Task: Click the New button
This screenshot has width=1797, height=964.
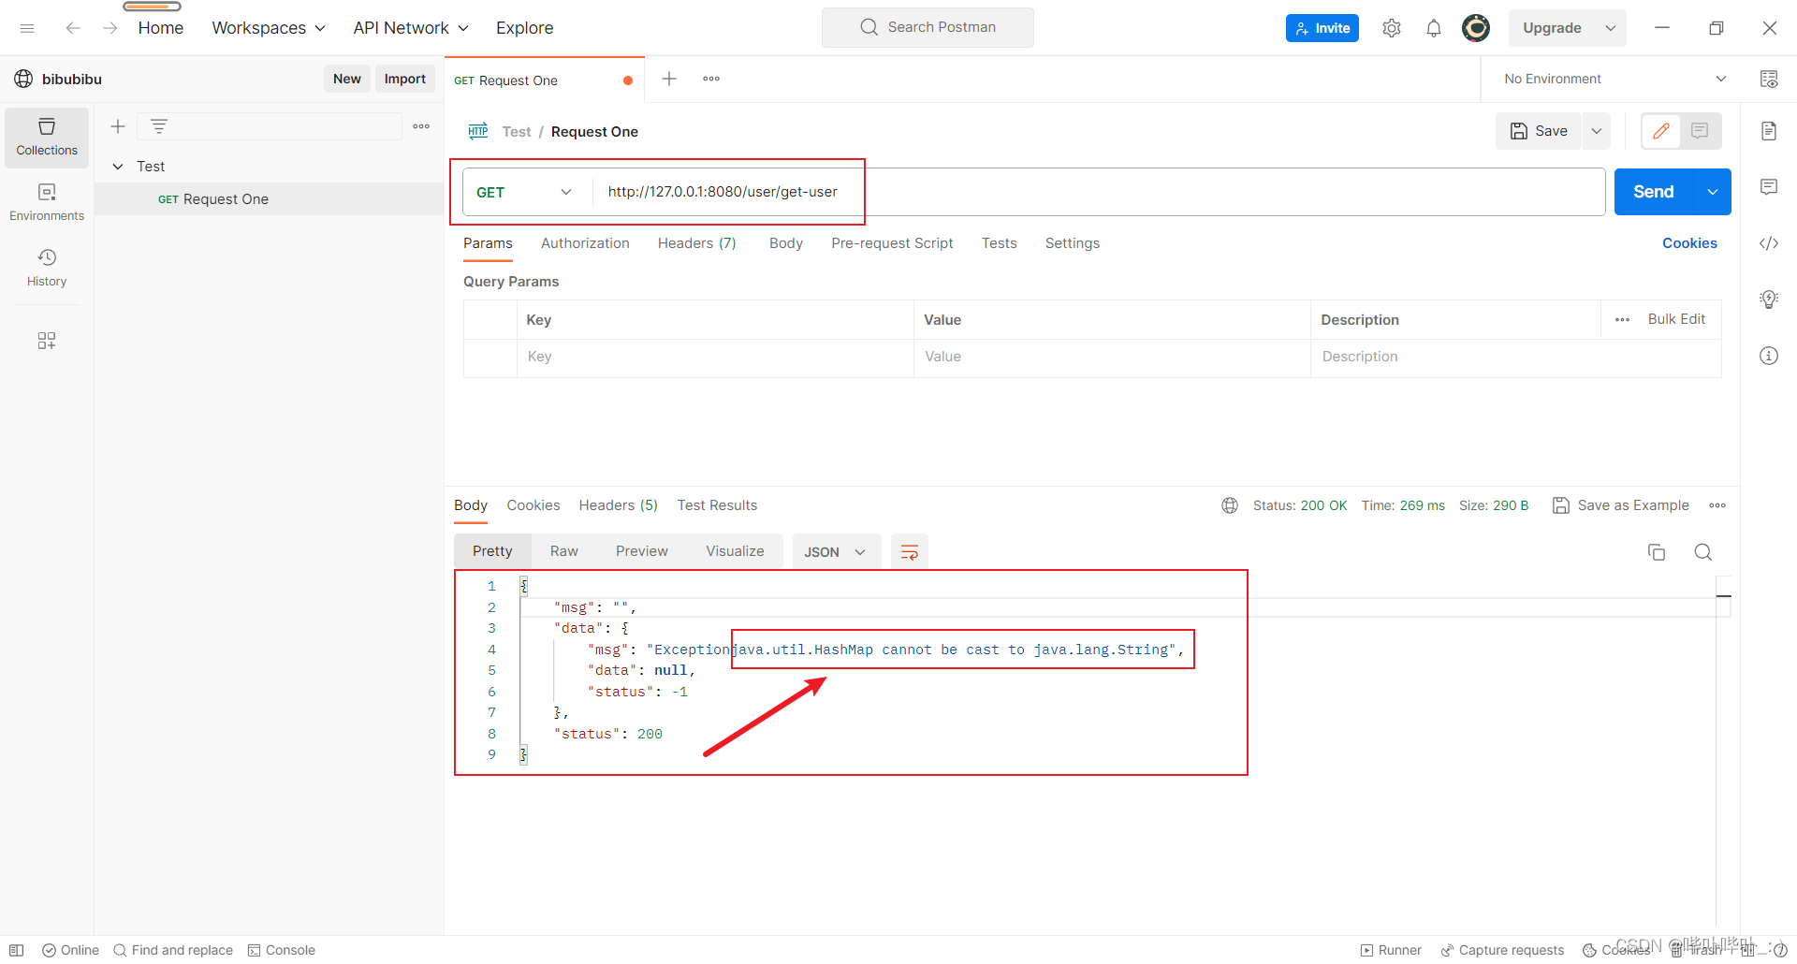Action: (x=347, y=79)
